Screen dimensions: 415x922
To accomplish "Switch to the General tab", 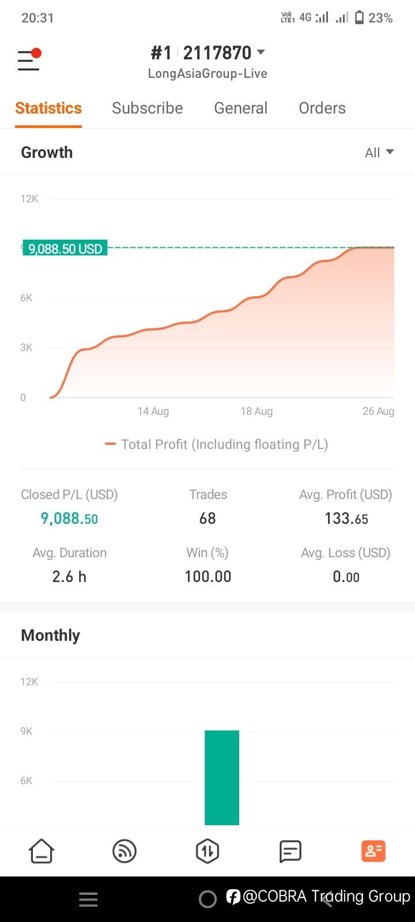I will (240, 108).
